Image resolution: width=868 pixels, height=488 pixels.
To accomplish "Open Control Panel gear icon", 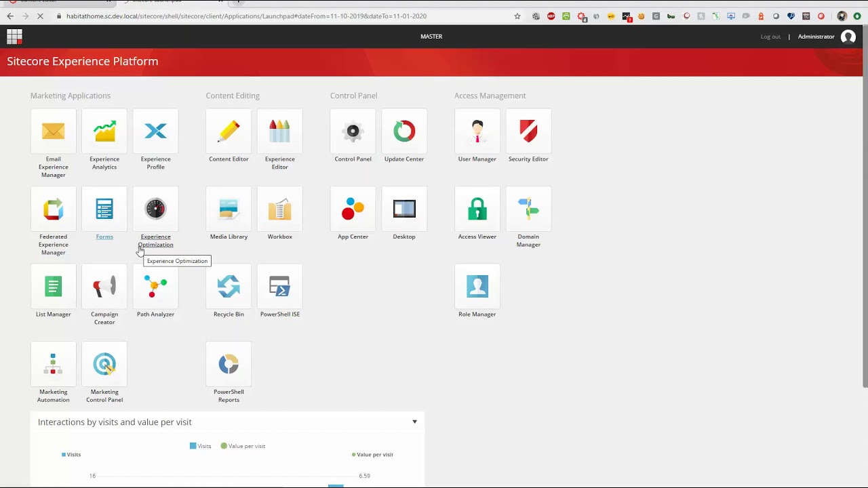I will 353,131.
